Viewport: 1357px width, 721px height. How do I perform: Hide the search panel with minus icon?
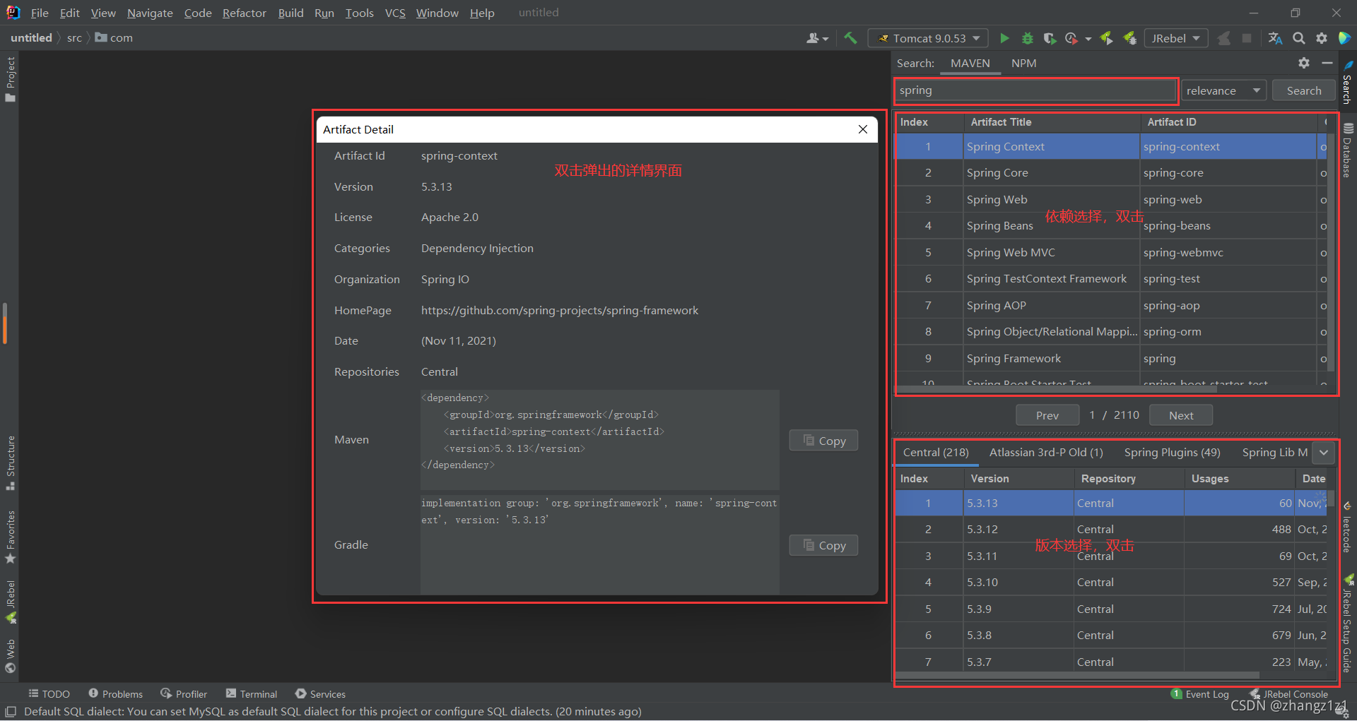pos(1327,63)
